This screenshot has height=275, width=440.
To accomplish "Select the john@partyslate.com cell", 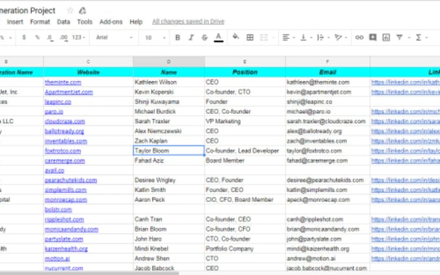I will 327,239.
